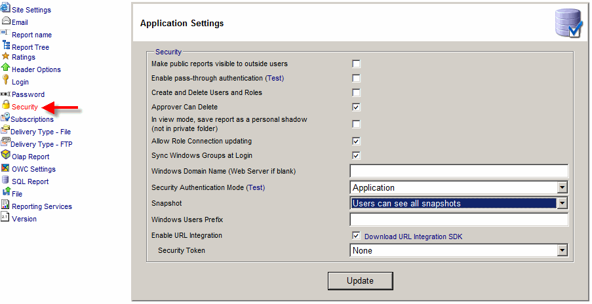Click the Windows Domain Name input field
Screen dimensions: 592x304
coord(459,171)
